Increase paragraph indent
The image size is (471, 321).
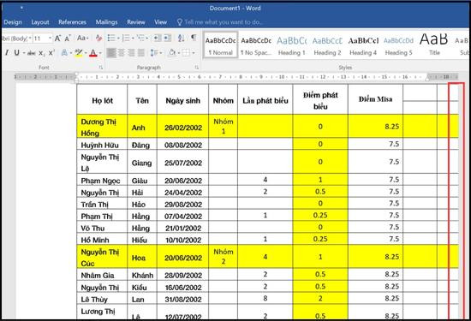coord(167,38)
